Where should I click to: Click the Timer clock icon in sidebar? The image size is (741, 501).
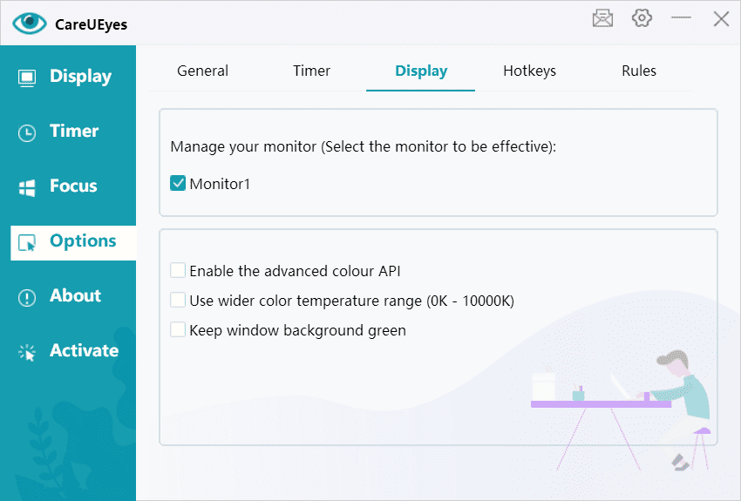tap(27, 132)
